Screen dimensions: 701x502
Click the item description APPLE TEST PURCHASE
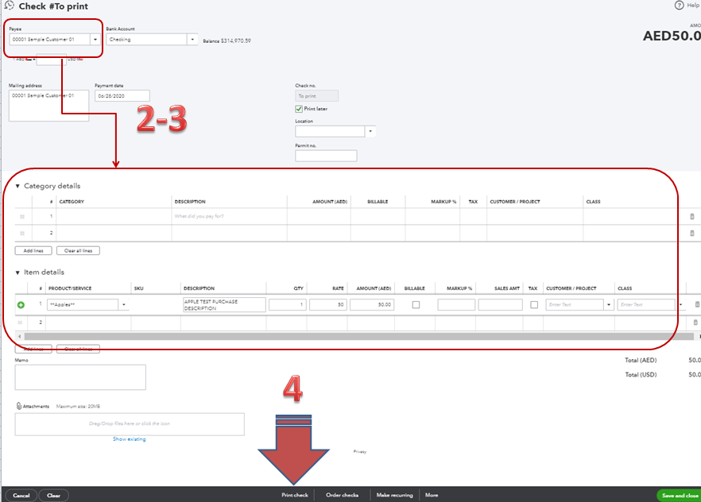[x=224, y=304]
